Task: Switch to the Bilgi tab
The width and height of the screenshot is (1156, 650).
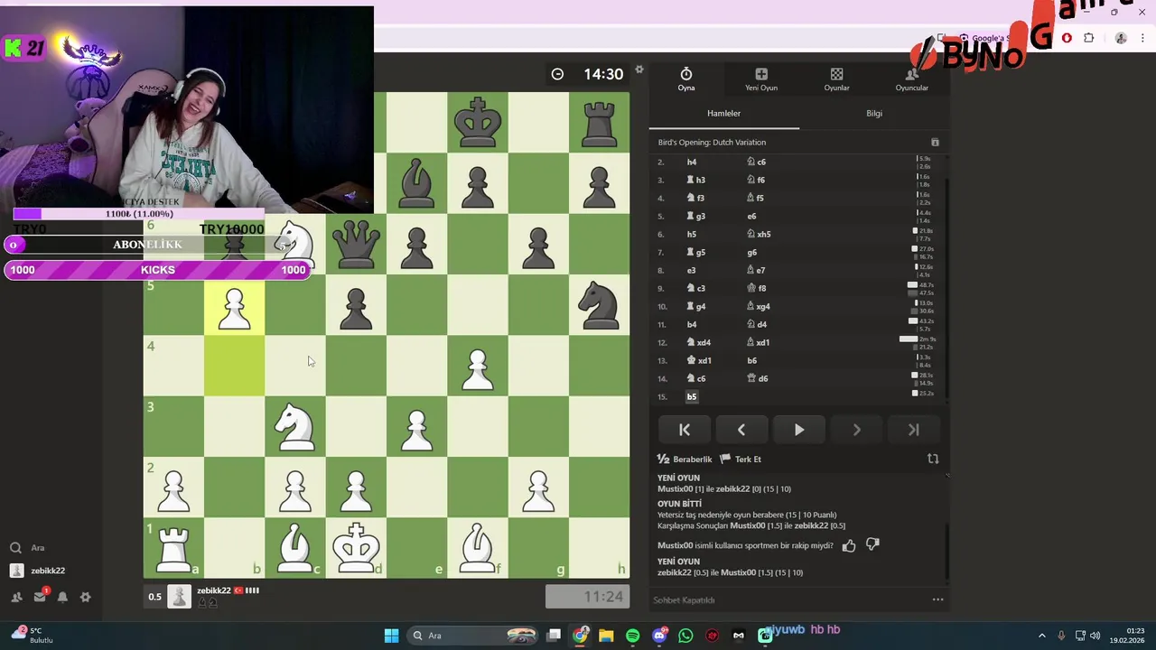Action: pyautogui.click(x=874, y=114)
